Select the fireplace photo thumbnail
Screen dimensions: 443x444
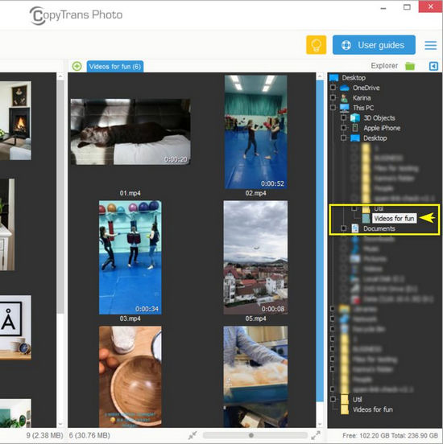pos(15,121)
